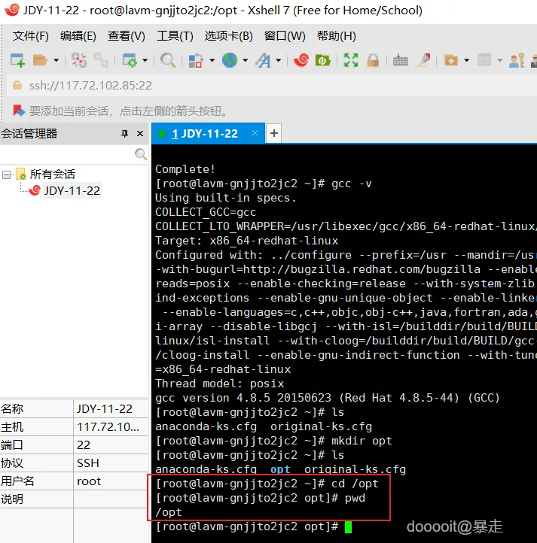Click the green Xftp file transfer icon
Viewport: 537px width, 543px height.
tap(322, 61)
